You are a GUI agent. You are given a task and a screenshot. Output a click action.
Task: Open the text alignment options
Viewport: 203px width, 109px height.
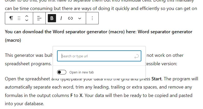(x=39, y=18)
